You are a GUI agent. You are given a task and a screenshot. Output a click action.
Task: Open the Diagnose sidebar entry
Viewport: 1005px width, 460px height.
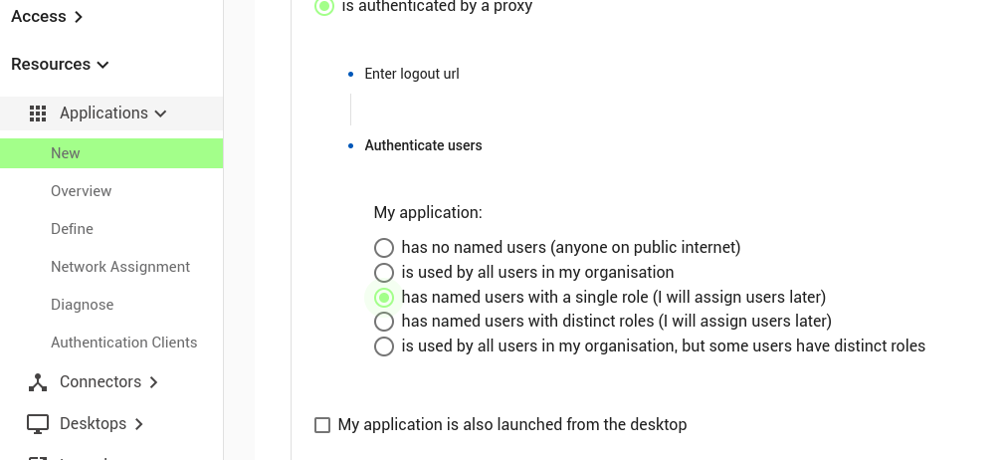(x=82, y=305)
